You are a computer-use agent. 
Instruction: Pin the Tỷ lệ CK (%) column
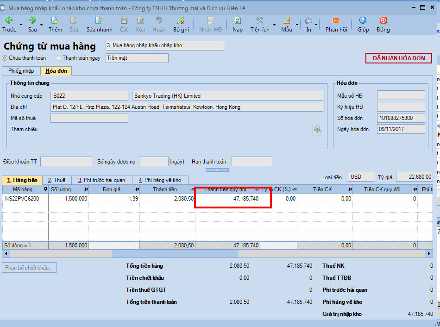(x=295, y=189)
